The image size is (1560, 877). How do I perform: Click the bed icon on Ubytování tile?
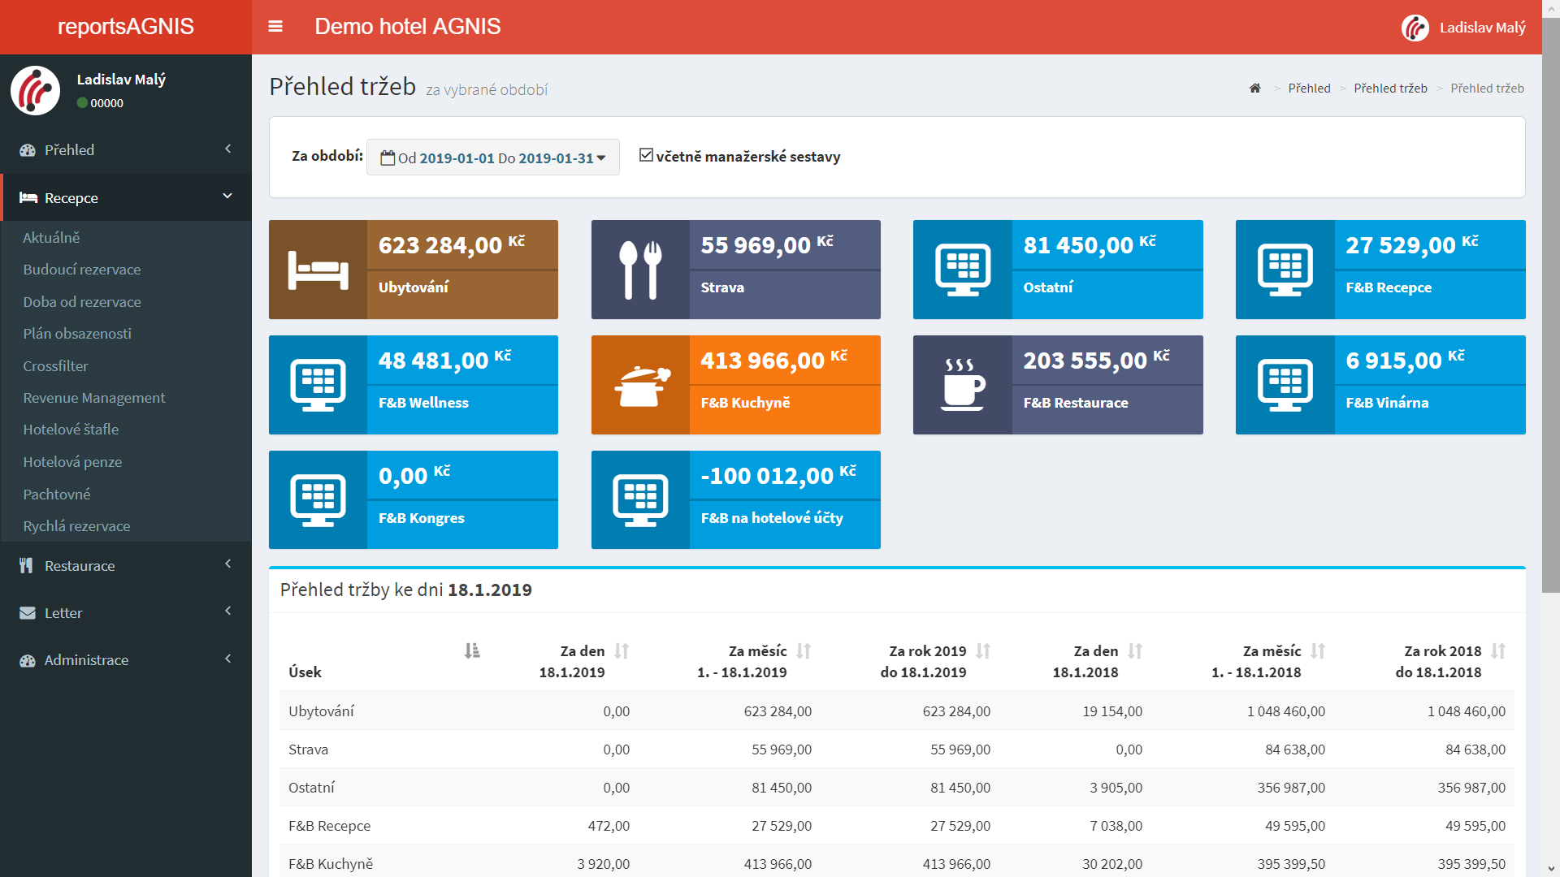coord(318,270)
